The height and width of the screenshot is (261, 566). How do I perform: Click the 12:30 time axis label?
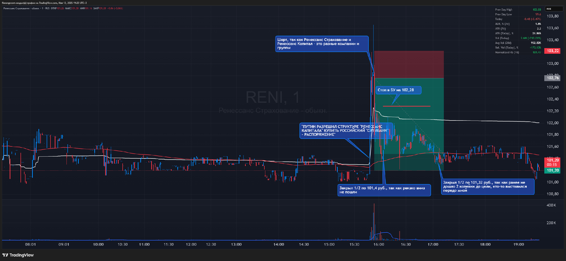(x=211, y=245)
